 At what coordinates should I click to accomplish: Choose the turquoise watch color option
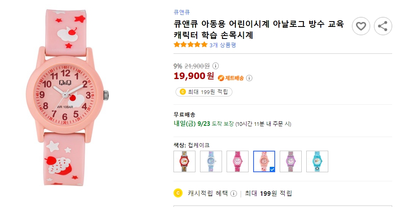[x=317, y=161]
